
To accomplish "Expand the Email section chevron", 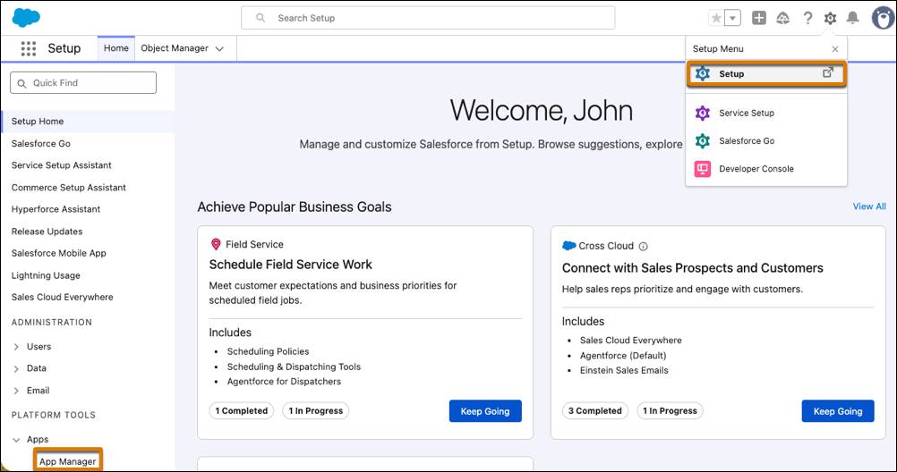I will [x=16, y=391].
